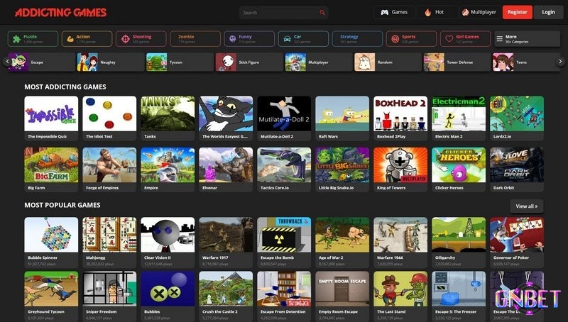The height and width of the screenshot is (322, 568).
Task: Click the Multiplayer tag thumbnail icon
Action: pyautogui.click(x=295, y=62)
